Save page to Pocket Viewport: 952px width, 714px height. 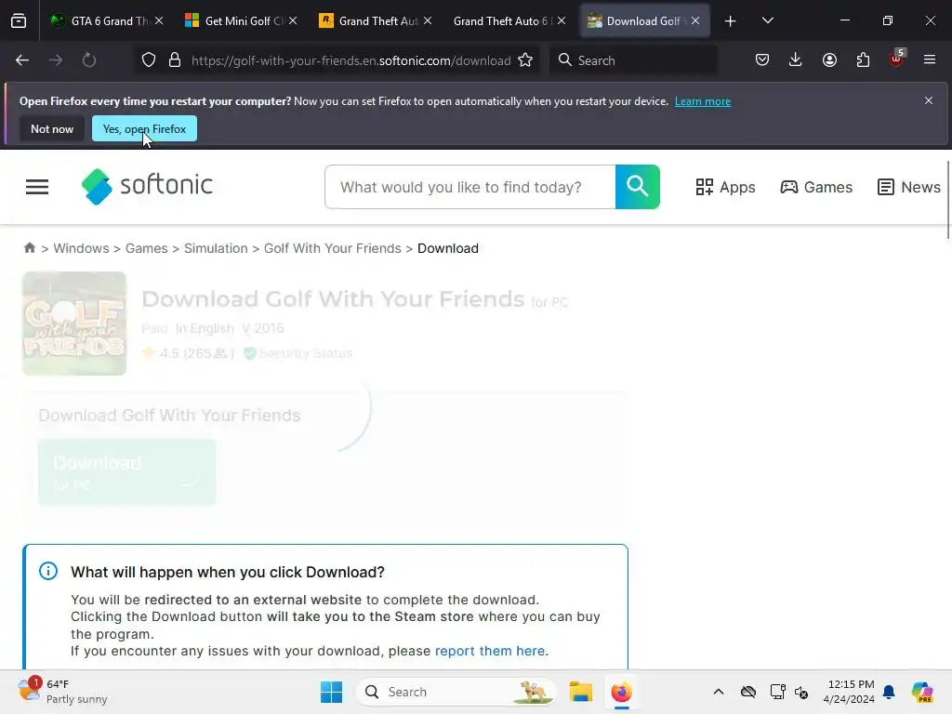[762, 60]
